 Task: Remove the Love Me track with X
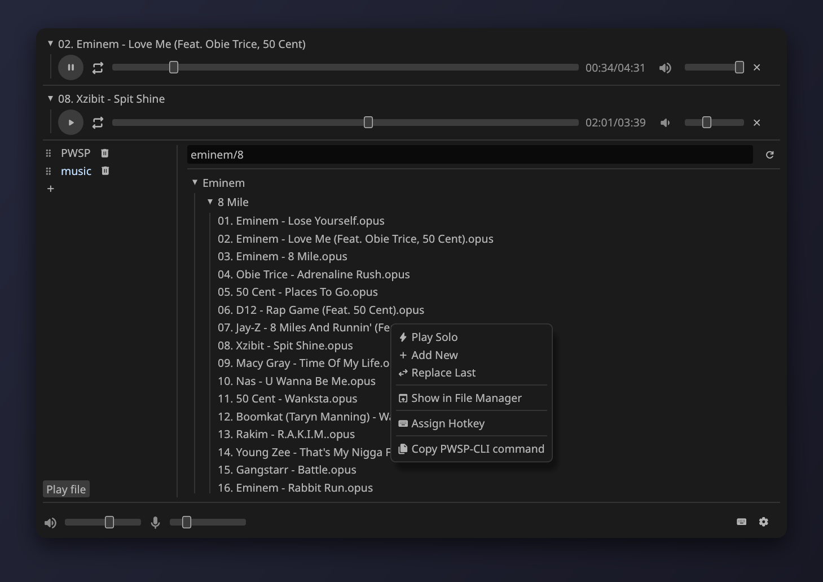[x=757, y=68]
